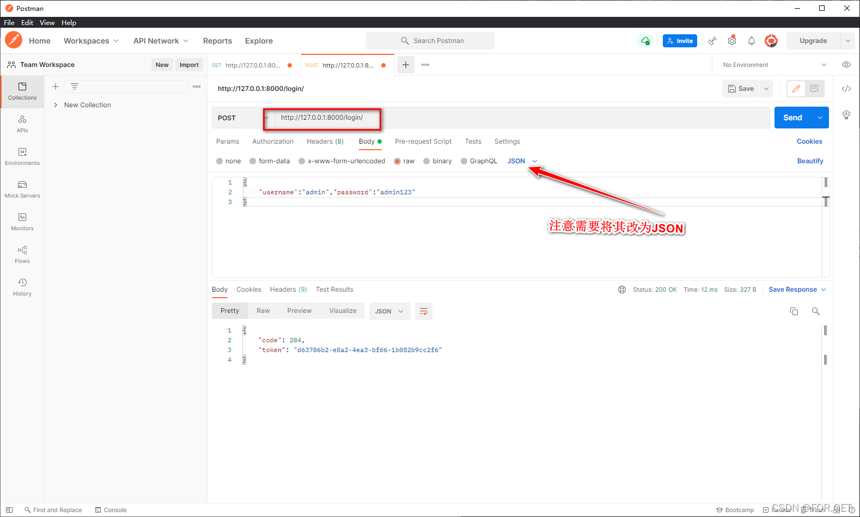Search the response with magnifier icon
This screenshot has height=517, width=860.
coord(816,311)
